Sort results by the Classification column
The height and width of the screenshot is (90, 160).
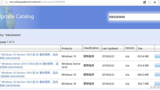(91, 48)
